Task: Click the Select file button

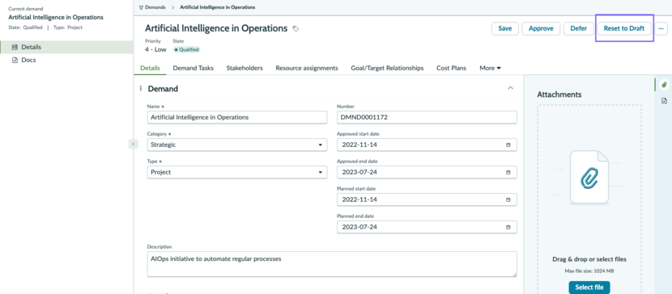Action: tap(589, 288)
